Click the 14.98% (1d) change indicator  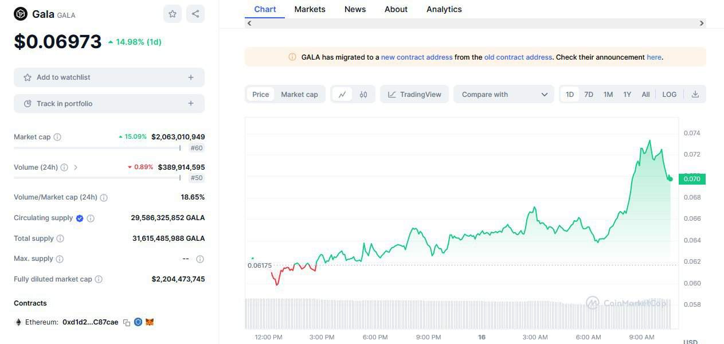click(x=135, y=42)
